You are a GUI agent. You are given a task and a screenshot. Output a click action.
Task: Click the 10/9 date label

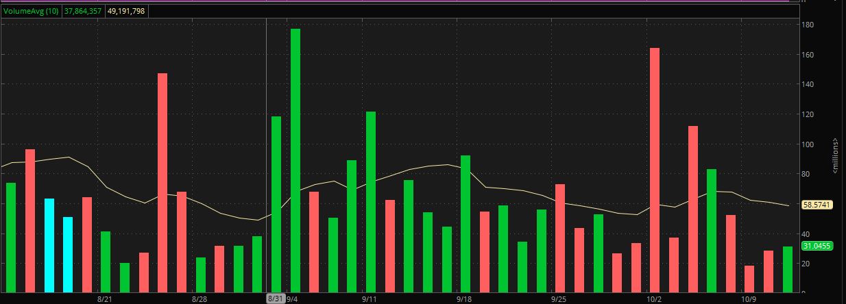[x=749, y=299]
